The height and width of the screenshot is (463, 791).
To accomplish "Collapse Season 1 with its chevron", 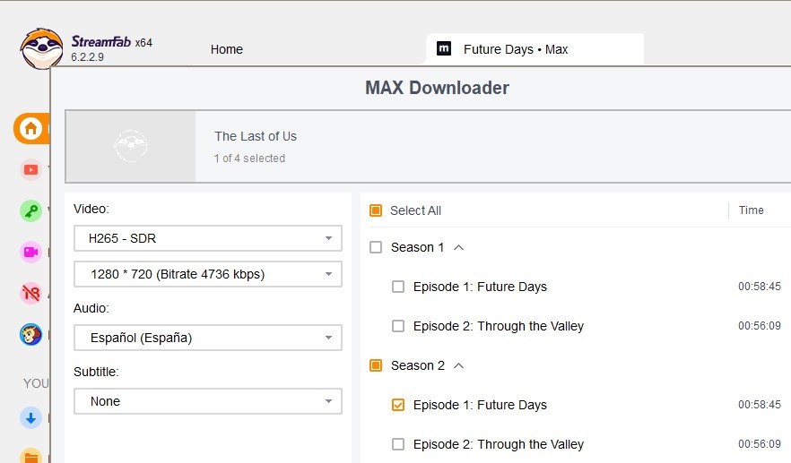I will coord(458,247).
